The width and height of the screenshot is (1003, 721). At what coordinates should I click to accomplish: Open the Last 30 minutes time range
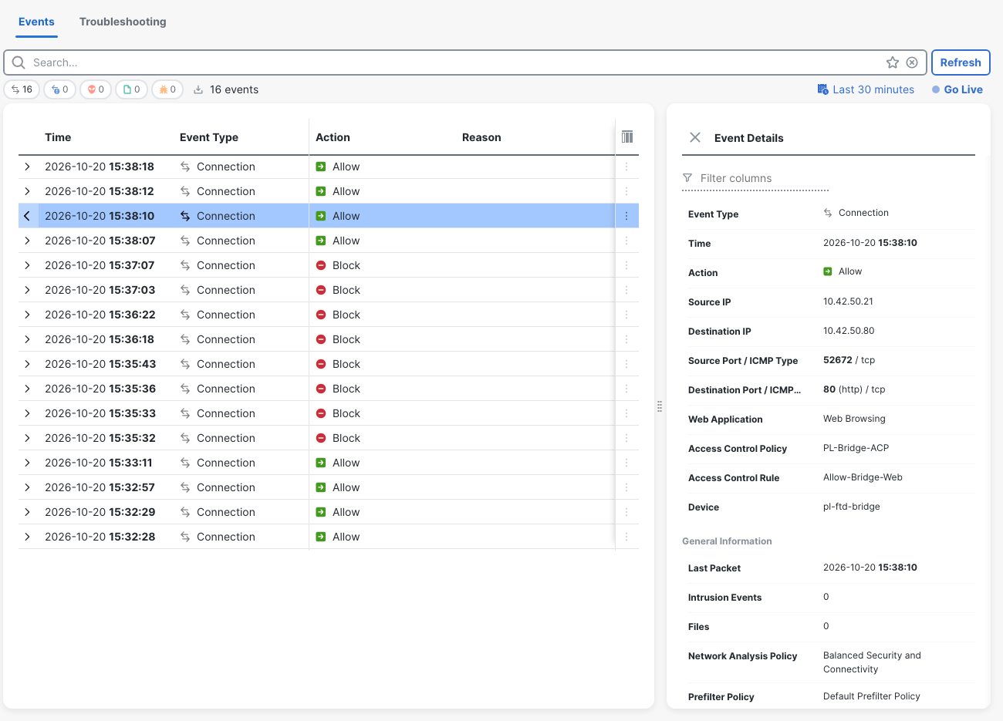[x=873, y=89]
